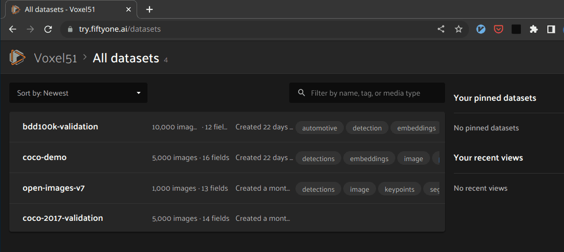Click the detection tag on bdd100k-validation
Viewport: 564px width, 252px height.
367,128
